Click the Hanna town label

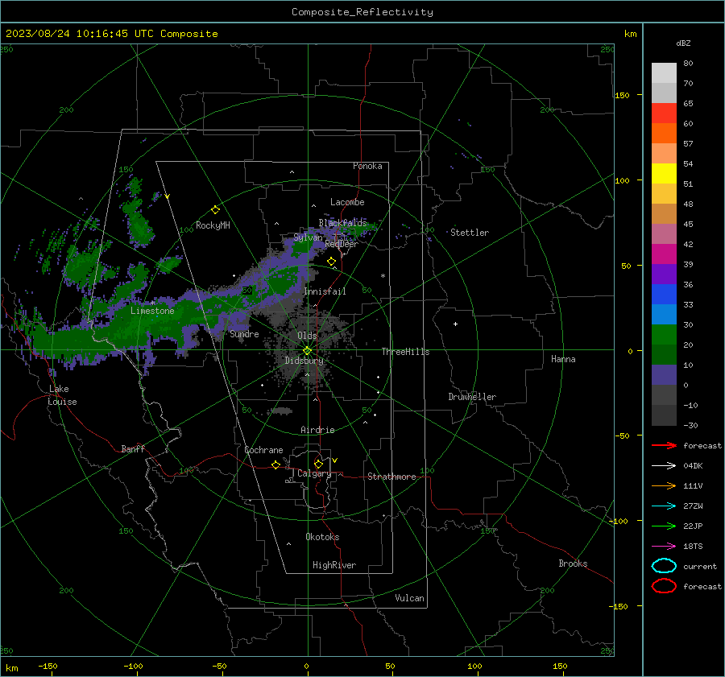point(563,359)
